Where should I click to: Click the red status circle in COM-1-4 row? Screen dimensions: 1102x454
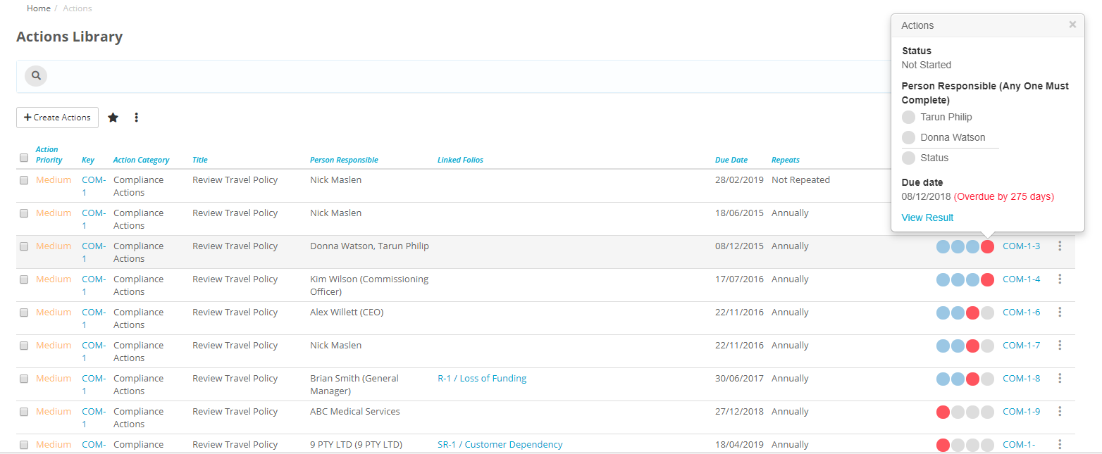(x=988, y=279)
